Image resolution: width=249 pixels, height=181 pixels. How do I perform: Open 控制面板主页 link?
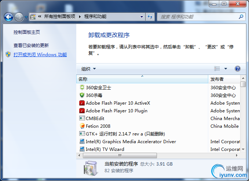pos(27,32)
